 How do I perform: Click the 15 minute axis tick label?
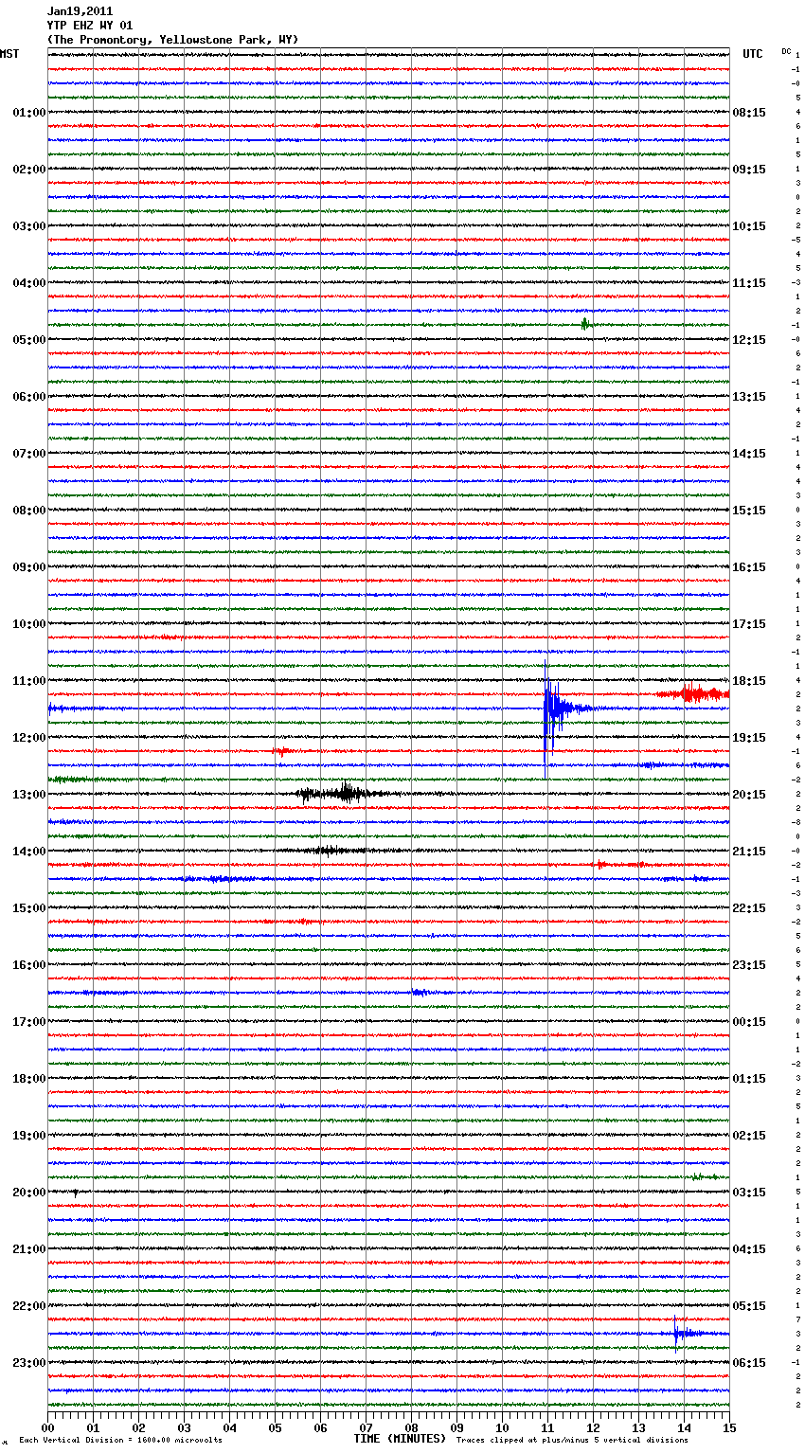[x=729, y=1427]
